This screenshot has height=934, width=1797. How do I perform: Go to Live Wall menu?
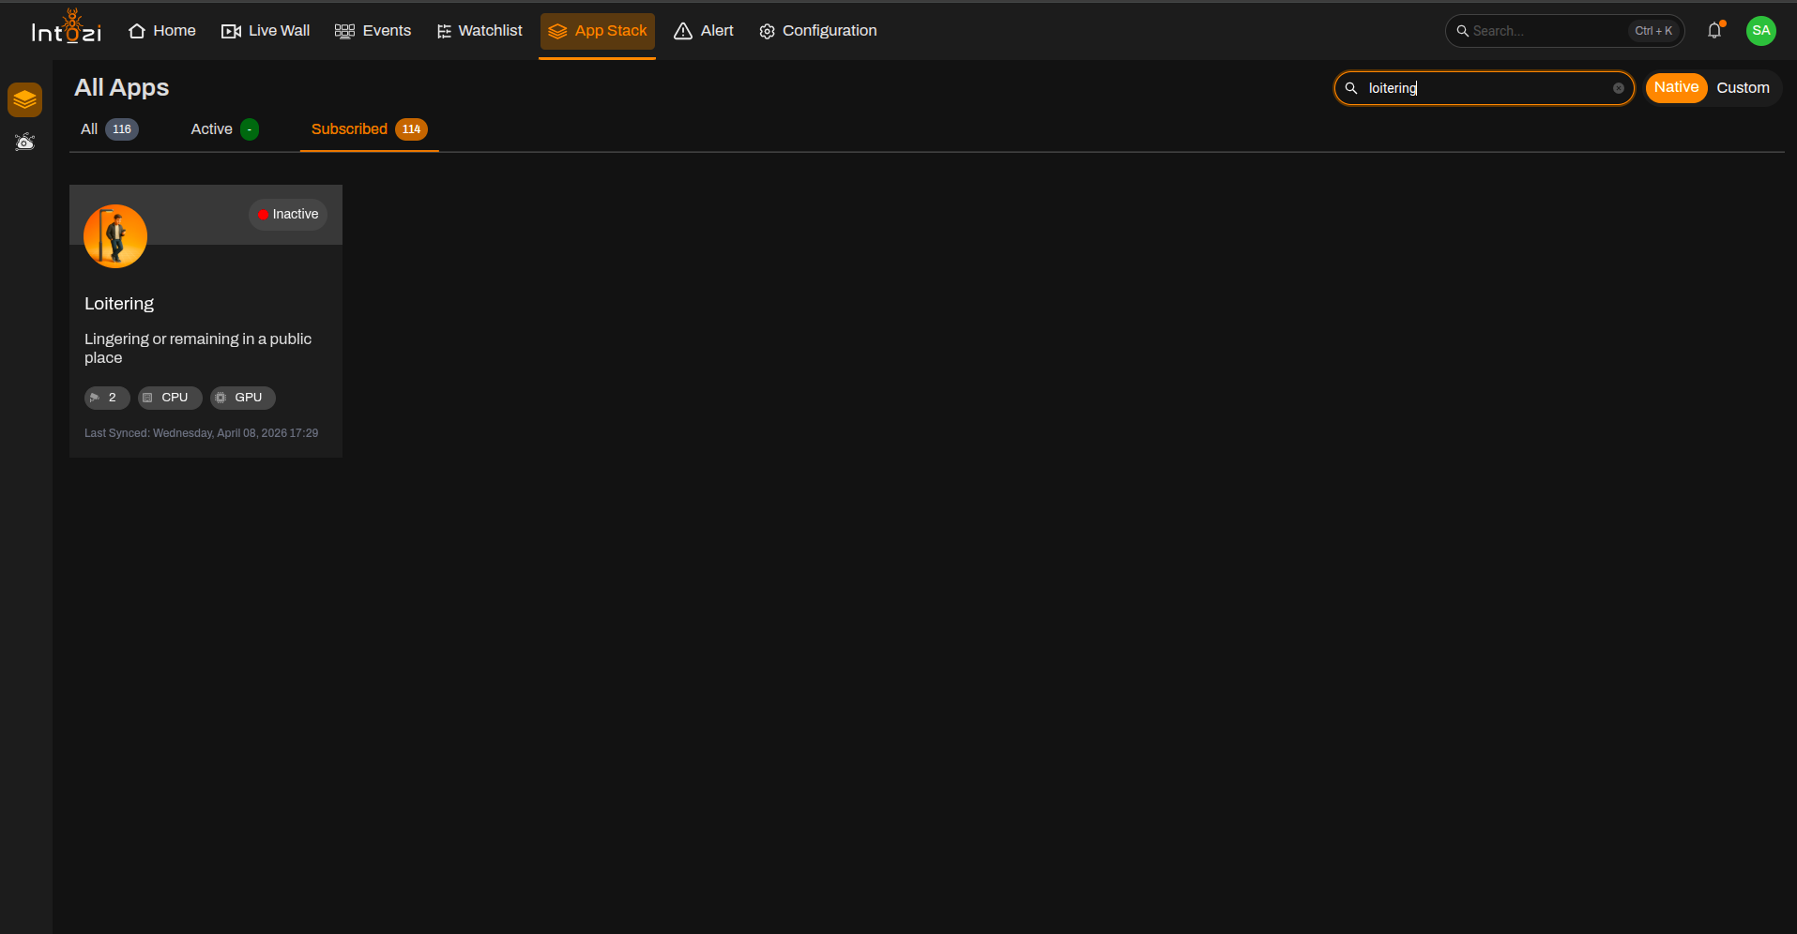coord(266,31)
